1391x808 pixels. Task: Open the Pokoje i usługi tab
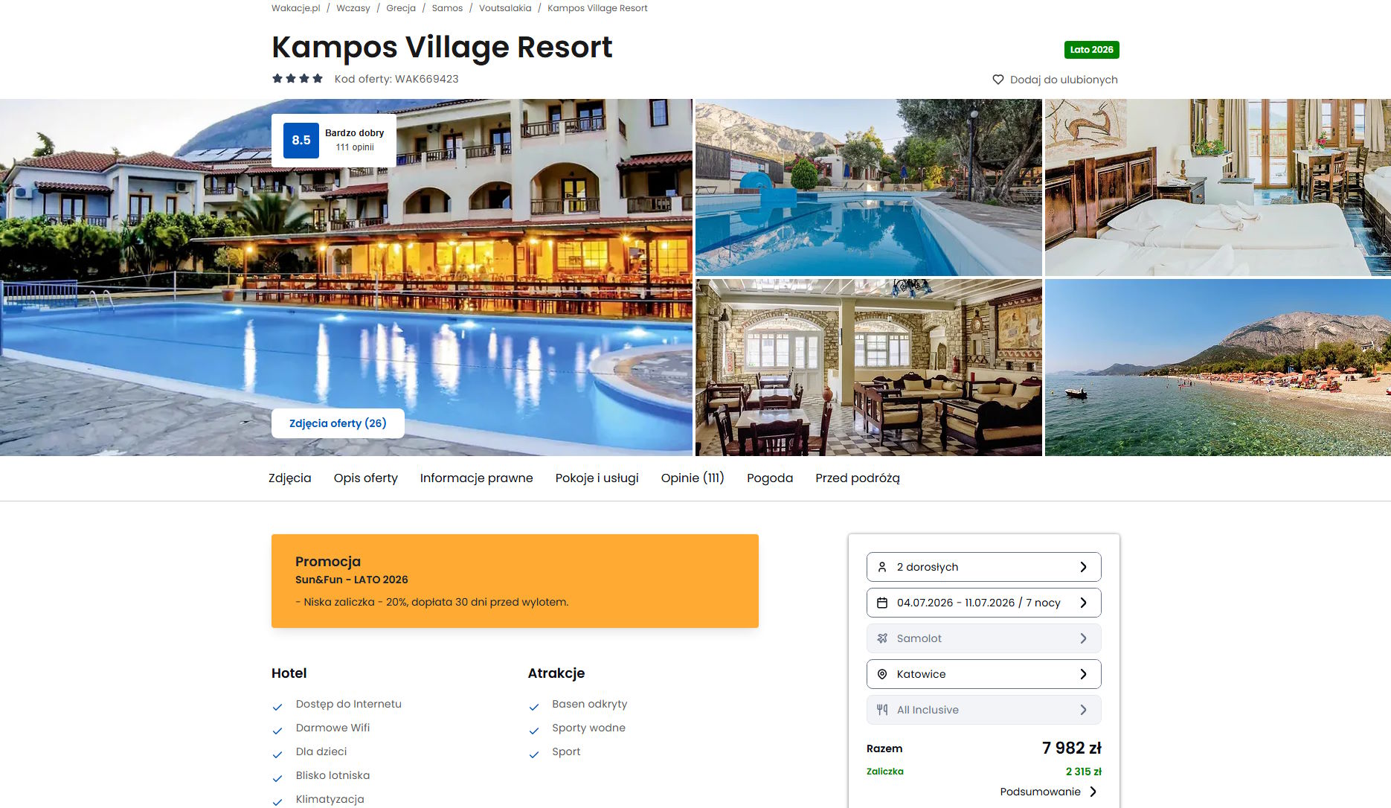(x=597, y=478)
